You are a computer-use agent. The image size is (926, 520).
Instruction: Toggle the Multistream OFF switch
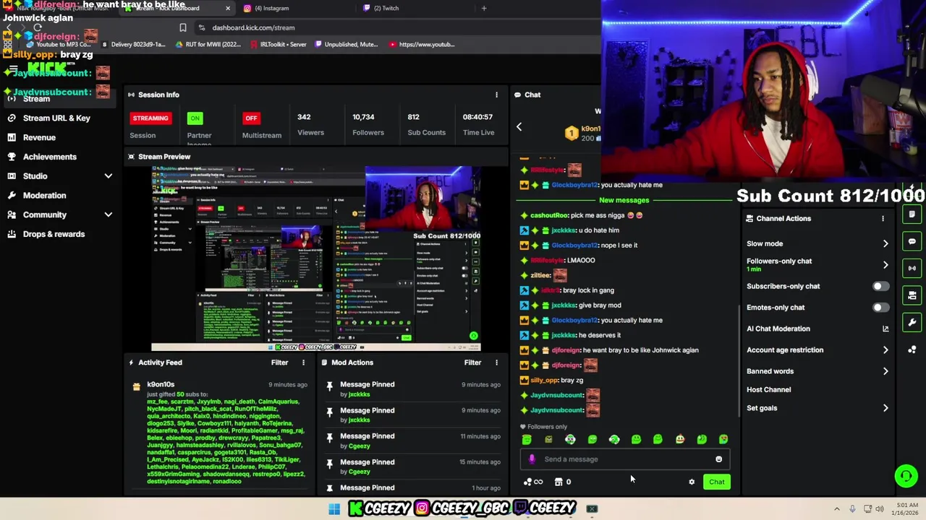tap(251, 118)
